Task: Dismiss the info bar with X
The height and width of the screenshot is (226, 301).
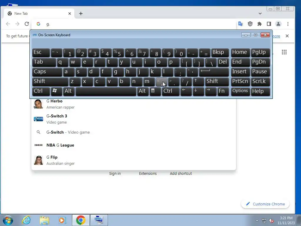Action: (287, 36)
